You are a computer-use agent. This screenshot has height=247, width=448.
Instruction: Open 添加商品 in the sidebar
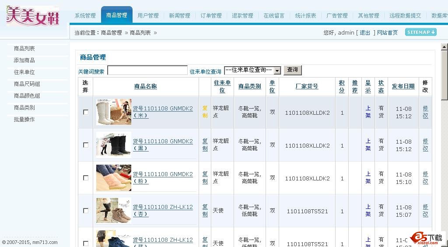point(24,60)
